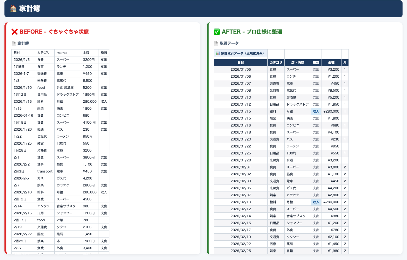Select the '4100 円' amount cell
The height and width of the screenshot is (260, 407).
(90, 122)
